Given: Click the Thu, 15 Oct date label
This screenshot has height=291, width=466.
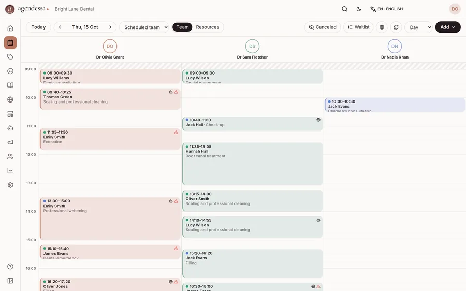Looking at the screenshot, I should 85,27.
